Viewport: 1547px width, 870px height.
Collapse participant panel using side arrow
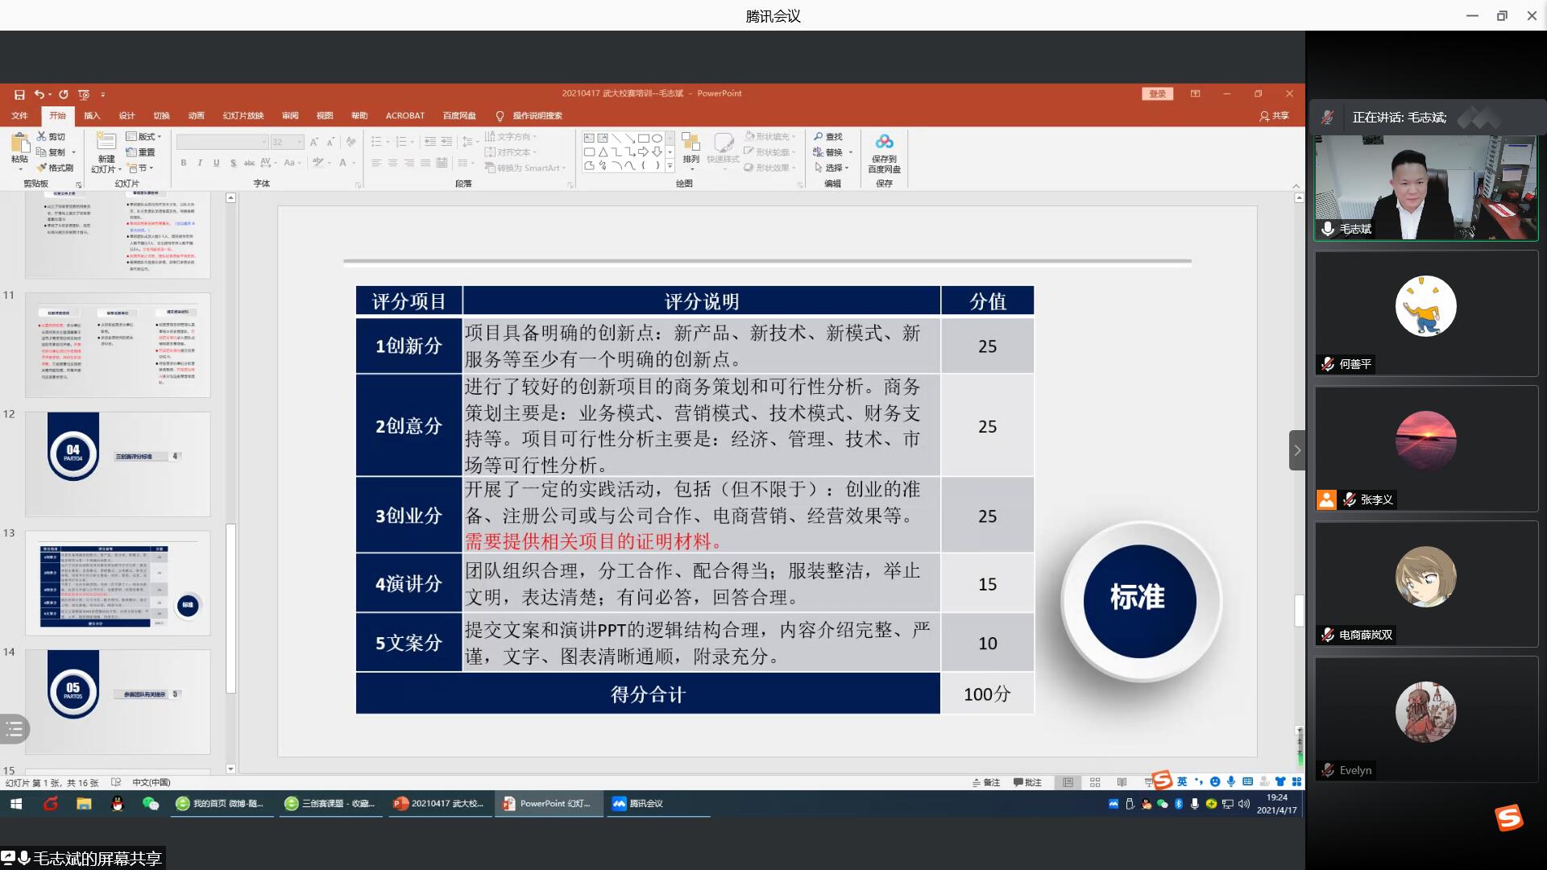(x=1297, y=450)
